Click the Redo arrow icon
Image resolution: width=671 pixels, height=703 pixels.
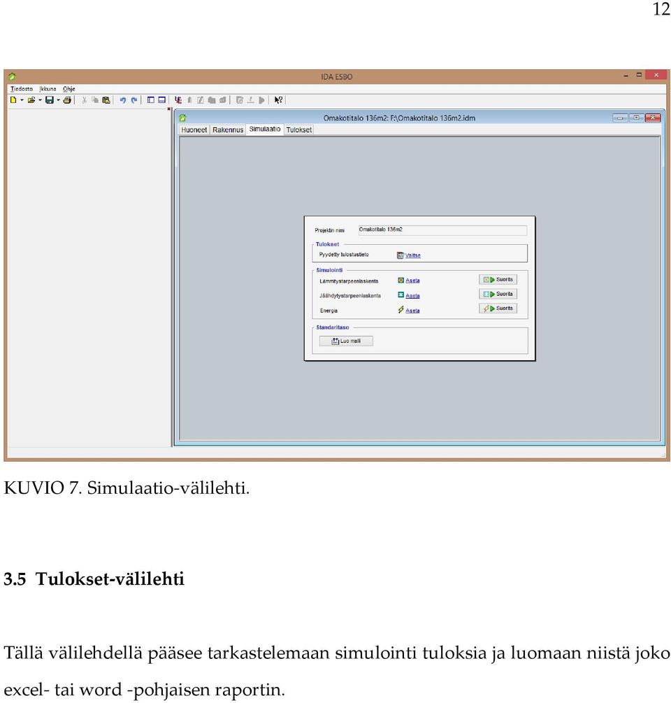[134, 100]
